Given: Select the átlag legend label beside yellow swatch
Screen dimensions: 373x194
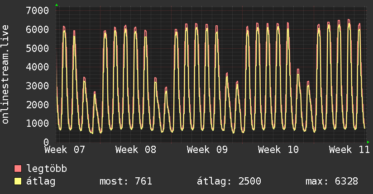Looking at the screenshot, I should click(x=41, y=181).
